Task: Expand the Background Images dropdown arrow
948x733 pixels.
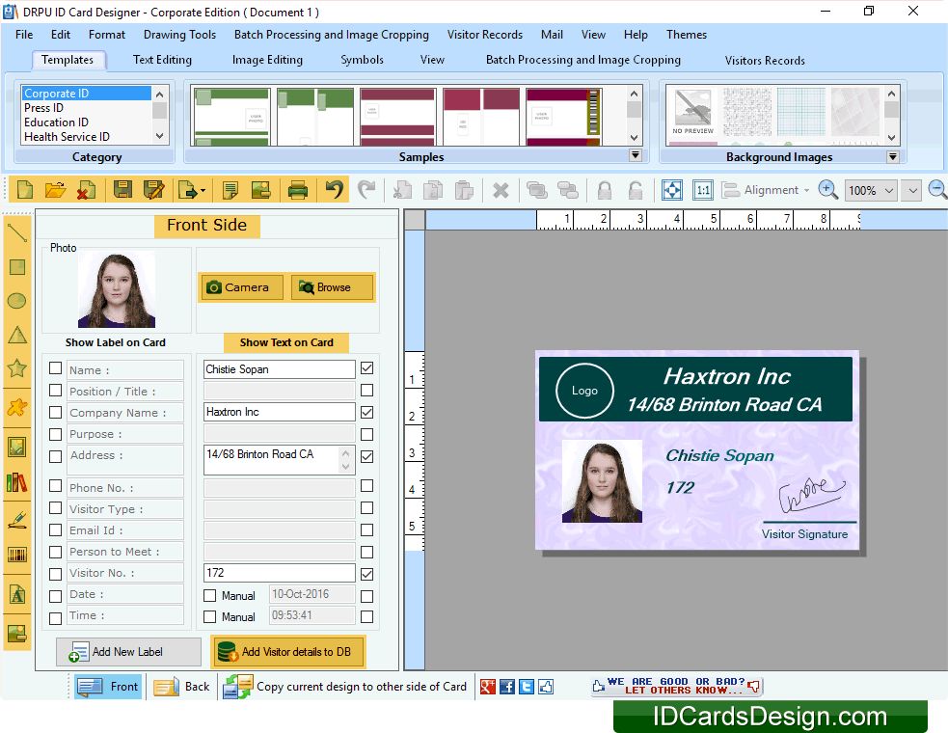Action: click(x=893, y=156)
